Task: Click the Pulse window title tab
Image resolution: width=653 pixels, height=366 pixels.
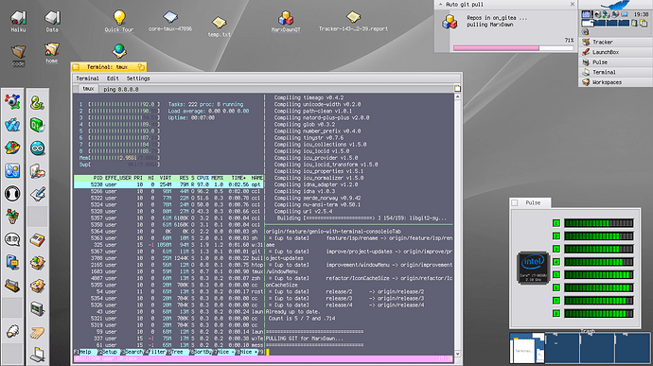Action: click(530, 202)
